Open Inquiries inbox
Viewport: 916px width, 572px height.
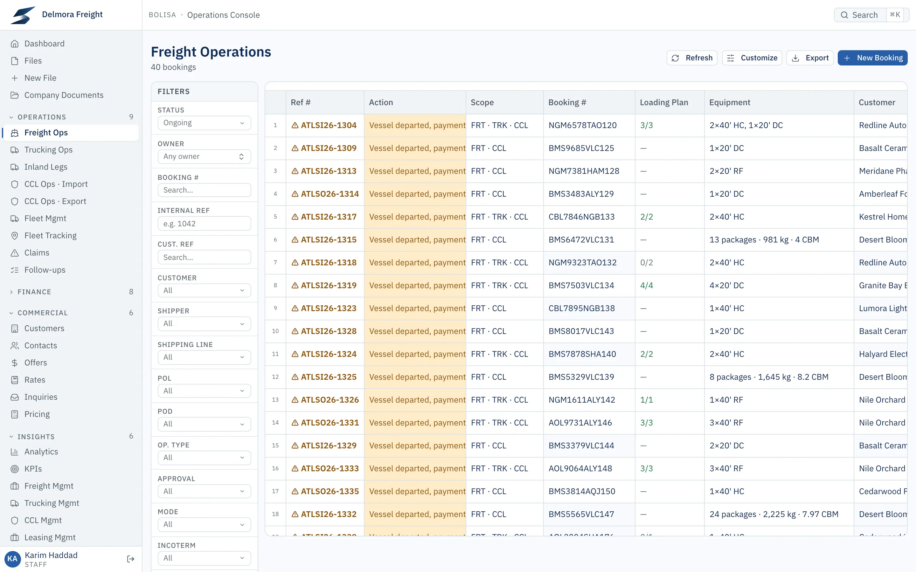[71, 397]
